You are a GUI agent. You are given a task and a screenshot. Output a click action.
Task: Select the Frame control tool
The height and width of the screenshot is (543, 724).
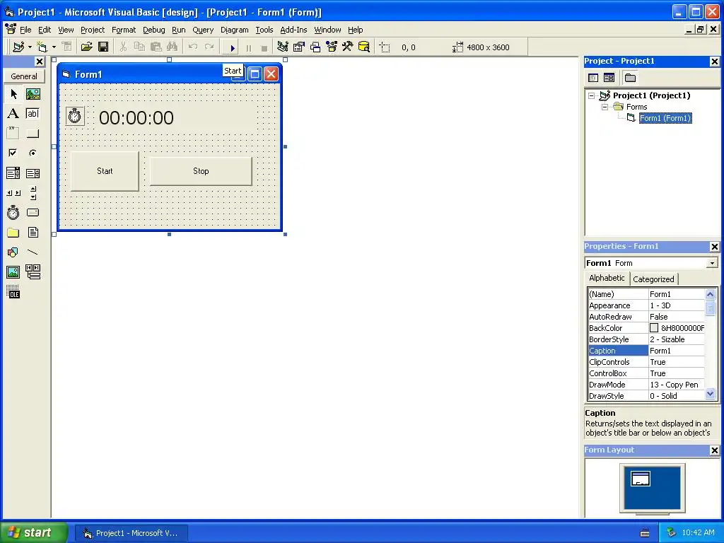(13, 134)
